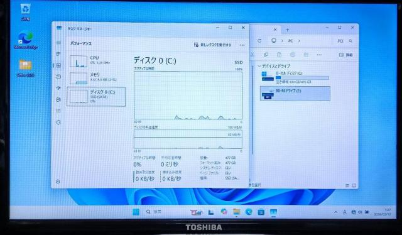
Task: Select Performance page icon in Task Manager sidebar
Action: click(x=58, y=65)
